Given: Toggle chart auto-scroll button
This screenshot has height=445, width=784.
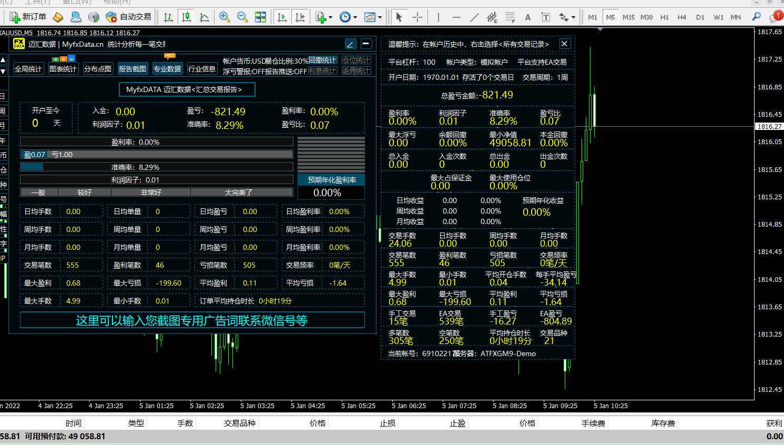Looking at the screenshot, I should click(x=282, y=17).
